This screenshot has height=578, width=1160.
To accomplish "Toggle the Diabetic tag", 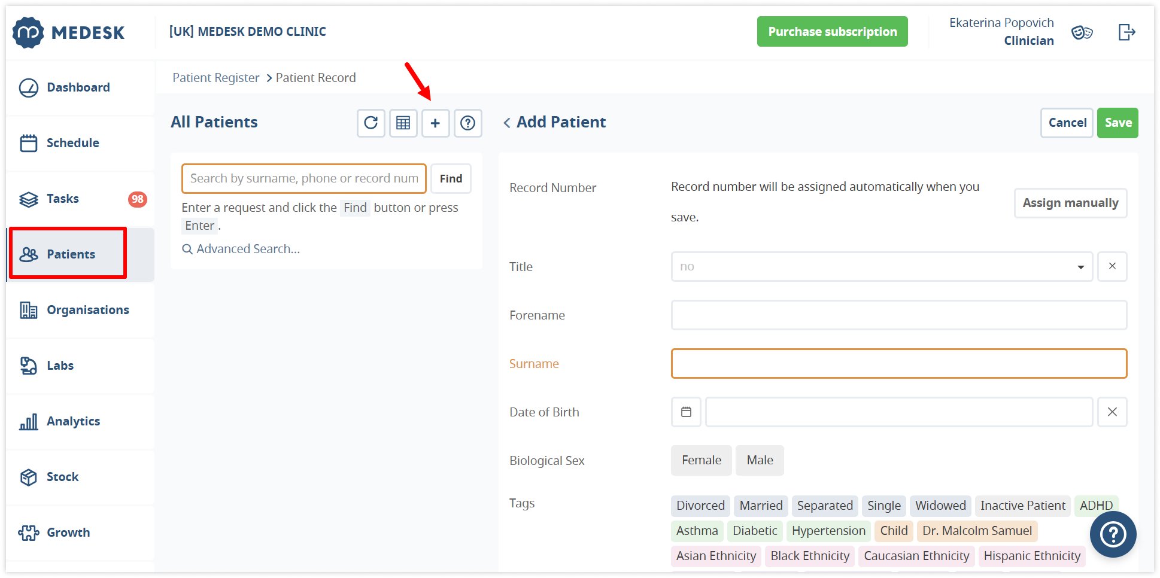I will [x=755, y=531].
